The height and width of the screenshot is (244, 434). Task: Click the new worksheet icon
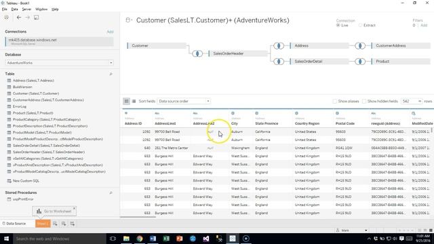(55, 224)
